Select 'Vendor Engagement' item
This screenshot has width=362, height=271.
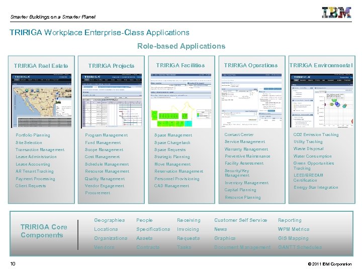click(105, 186)
